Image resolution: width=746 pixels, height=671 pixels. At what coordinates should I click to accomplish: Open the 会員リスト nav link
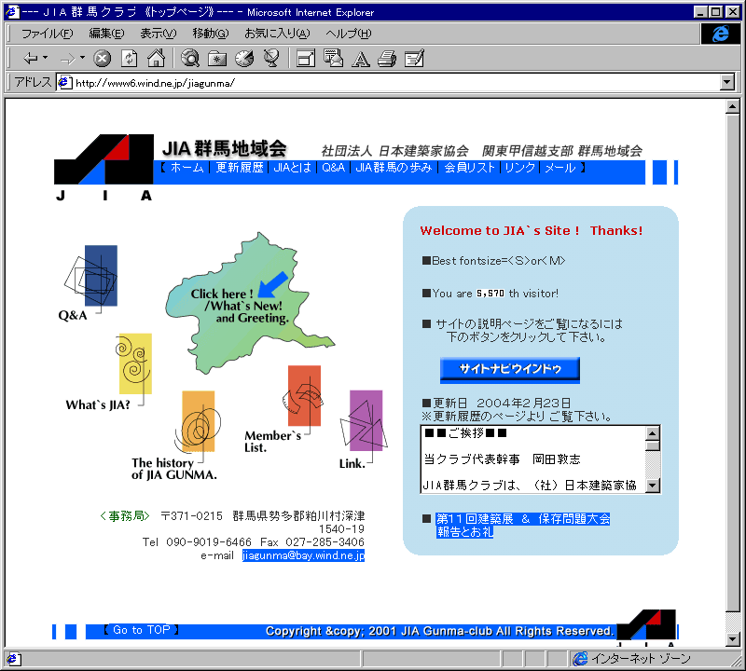[x=469, y=168]
